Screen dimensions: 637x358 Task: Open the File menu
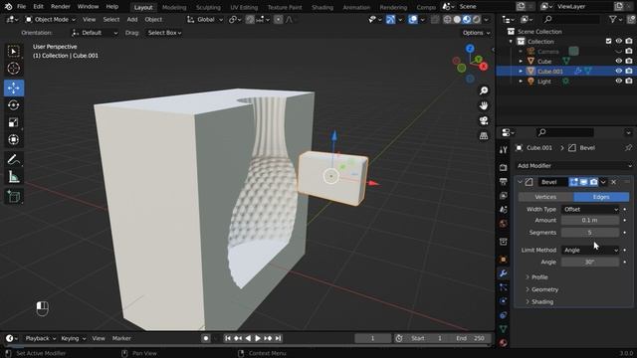tap(21, 7)
